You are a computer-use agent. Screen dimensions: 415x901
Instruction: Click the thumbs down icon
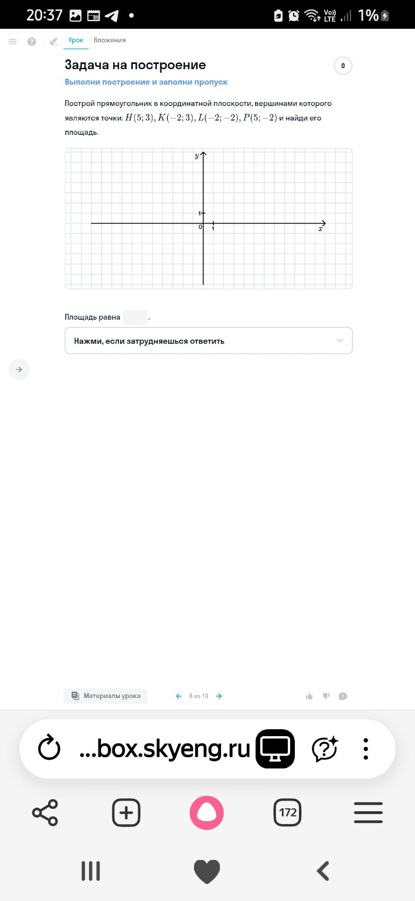pos(326,696)
